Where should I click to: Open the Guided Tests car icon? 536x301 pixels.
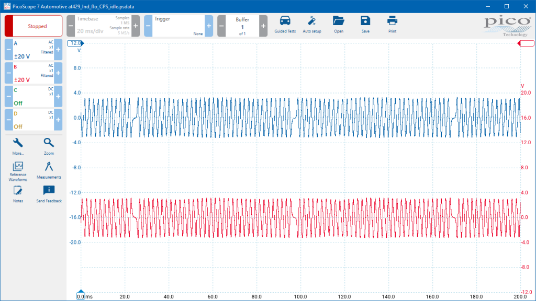285,22
